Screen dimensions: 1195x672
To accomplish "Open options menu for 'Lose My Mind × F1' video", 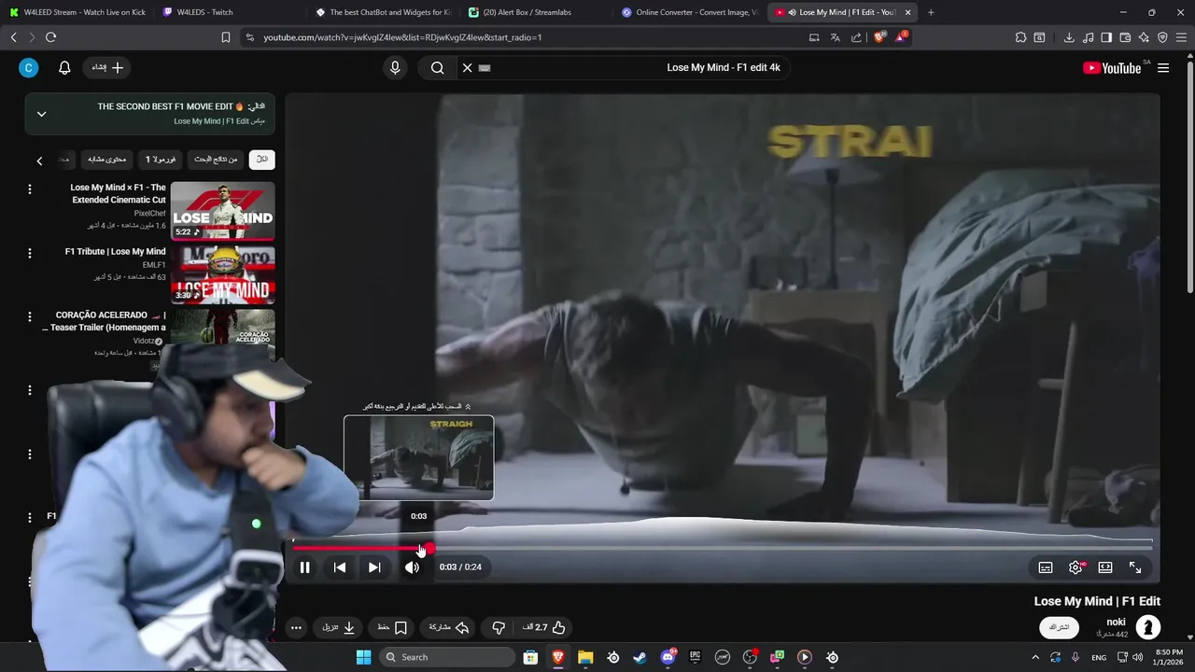I will (x=29, y=189).
